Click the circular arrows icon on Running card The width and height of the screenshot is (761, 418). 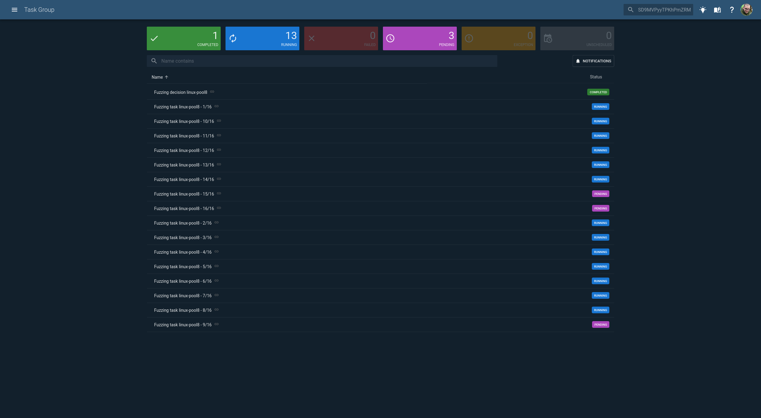tap(233, 38)
